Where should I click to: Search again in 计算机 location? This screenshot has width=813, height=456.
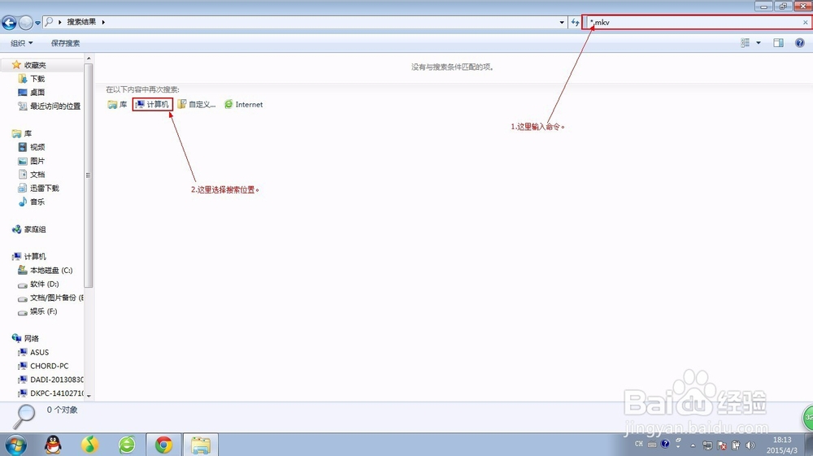[x=153, y=105]
